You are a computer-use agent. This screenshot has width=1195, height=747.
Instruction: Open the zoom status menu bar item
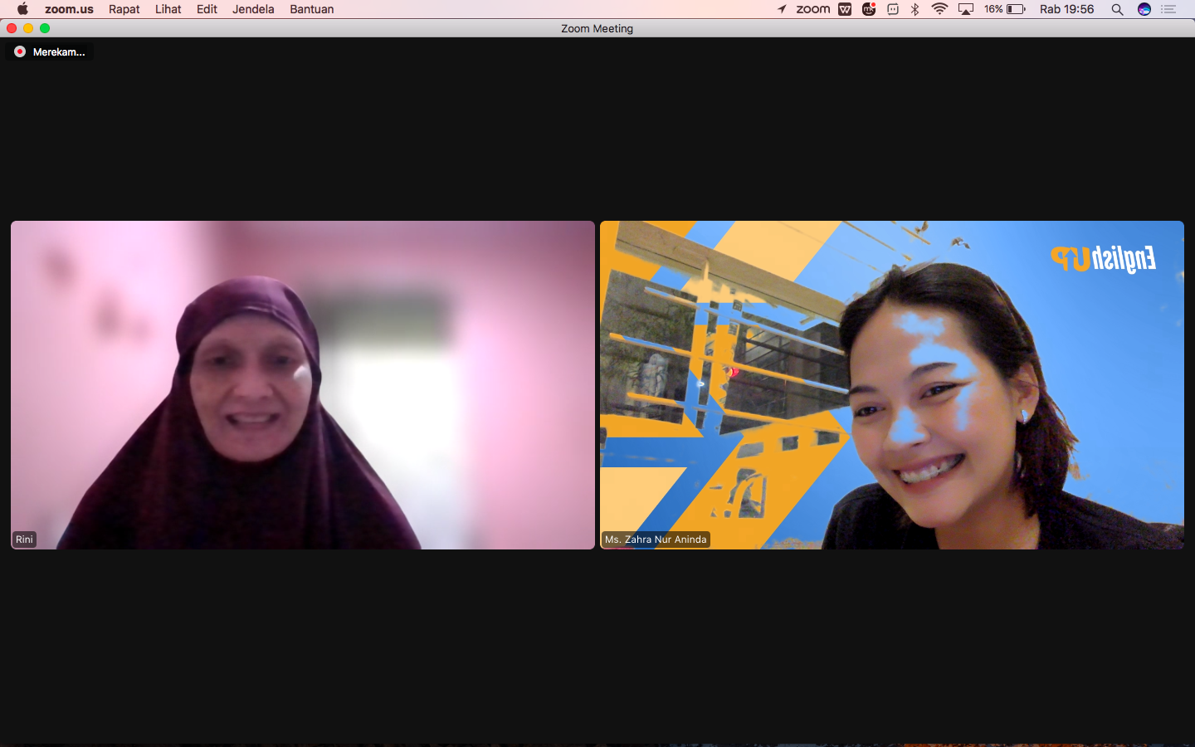[813, 9]
